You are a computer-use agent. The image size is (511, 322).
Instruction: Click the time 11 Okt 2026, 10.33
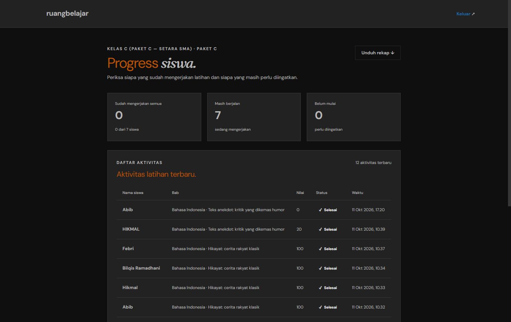[368, 288]
